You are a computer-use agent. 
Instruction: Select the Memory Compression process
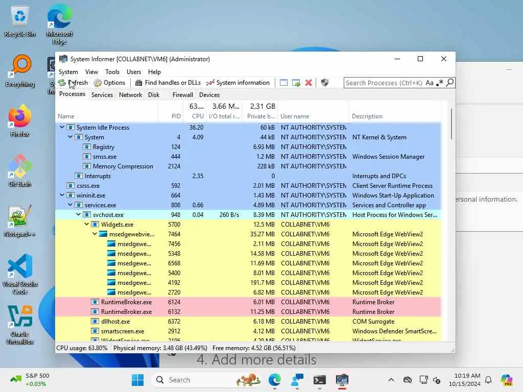[x=249, y=166]
